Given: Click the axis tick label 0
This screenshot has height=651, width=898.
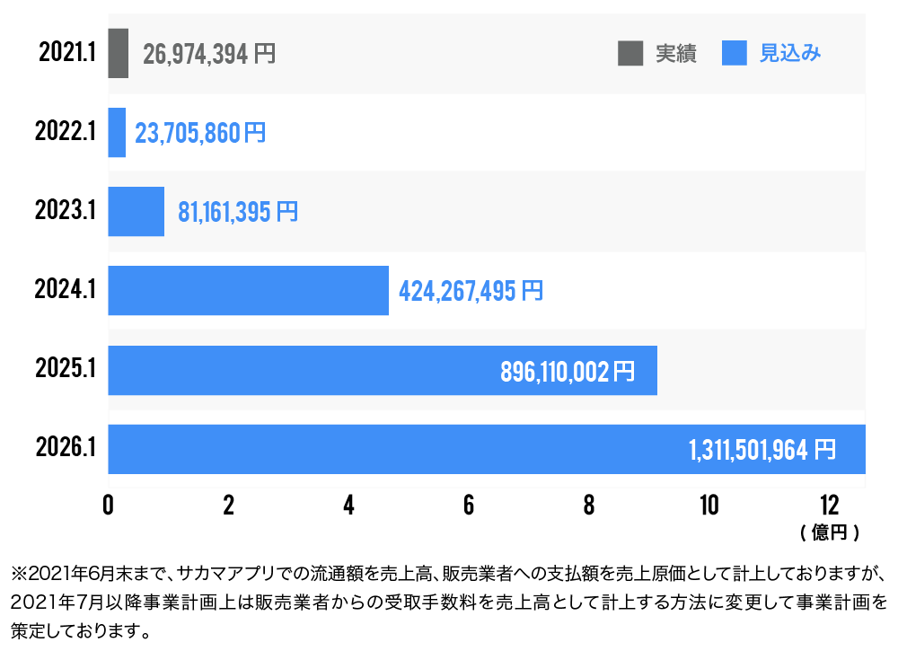Looking at the screenshot, I should point(109,506).
